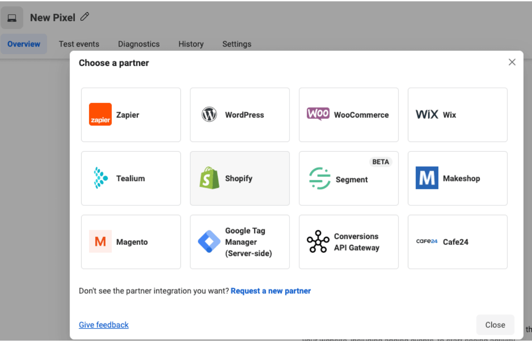Viewport: 532px width, 342px height.
Task: Click the WiX wordmark logo
Action: pyautogui.click(x=427, y=114)
